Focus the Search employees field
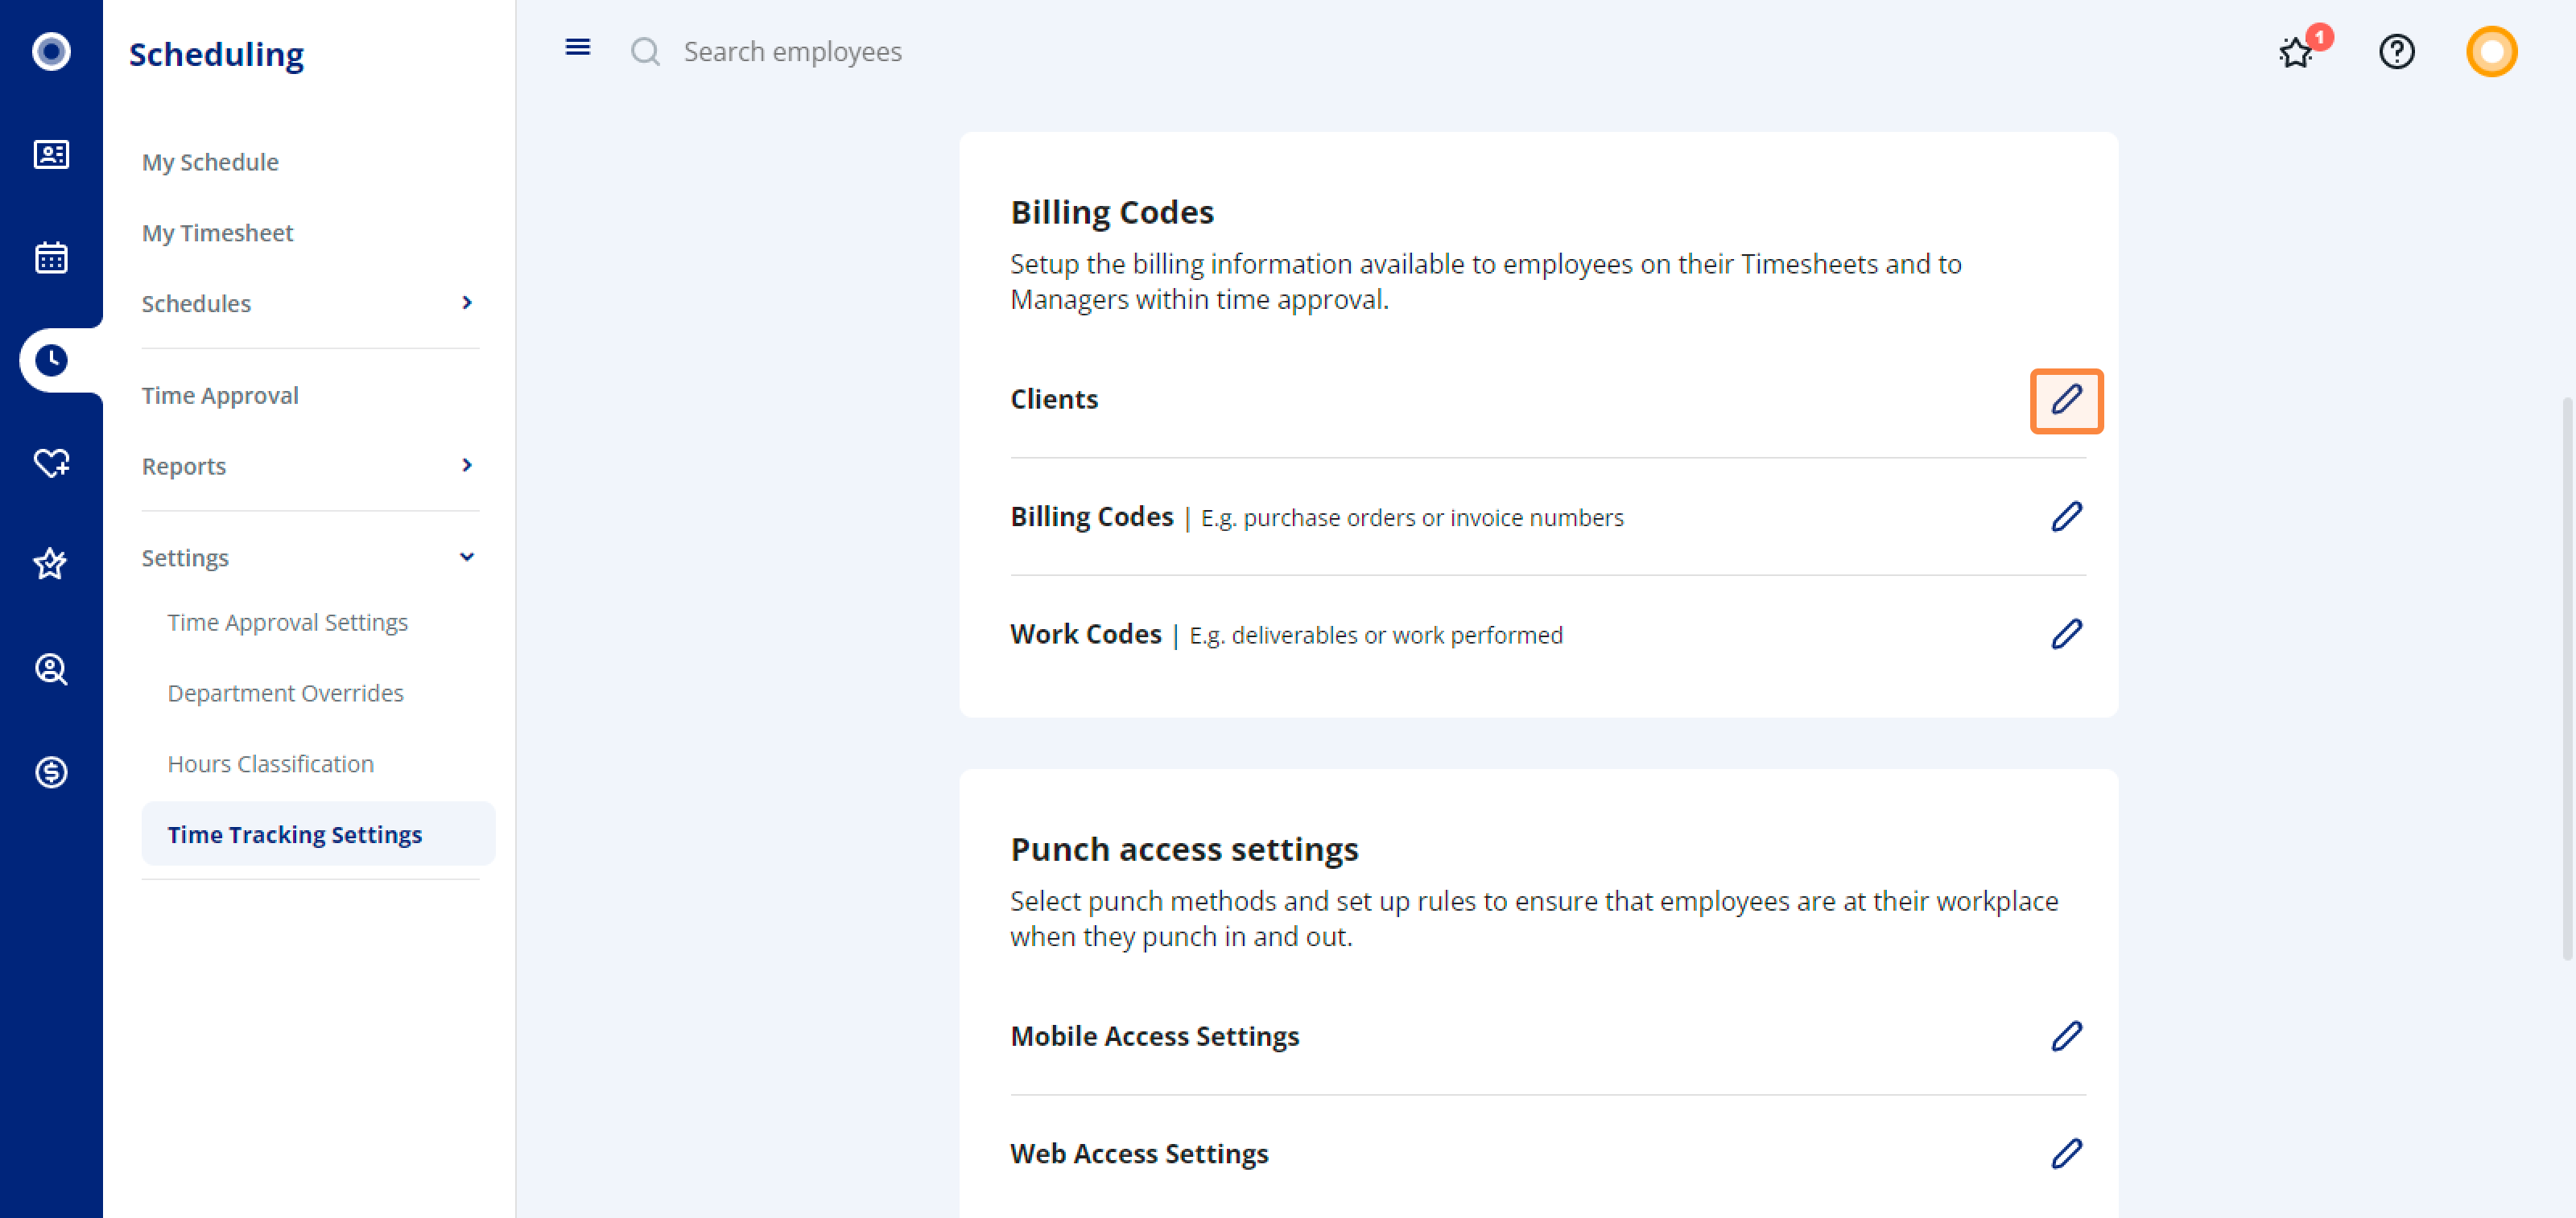2576x1218 pixels. coord(793,51)
